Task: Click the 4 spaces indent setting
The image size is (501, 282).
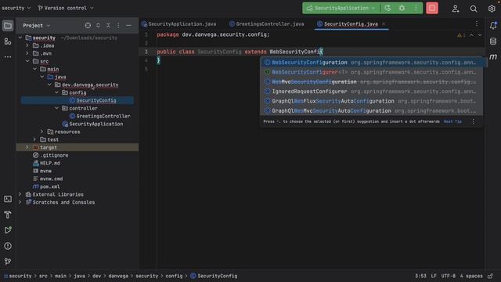Action: 471,276
